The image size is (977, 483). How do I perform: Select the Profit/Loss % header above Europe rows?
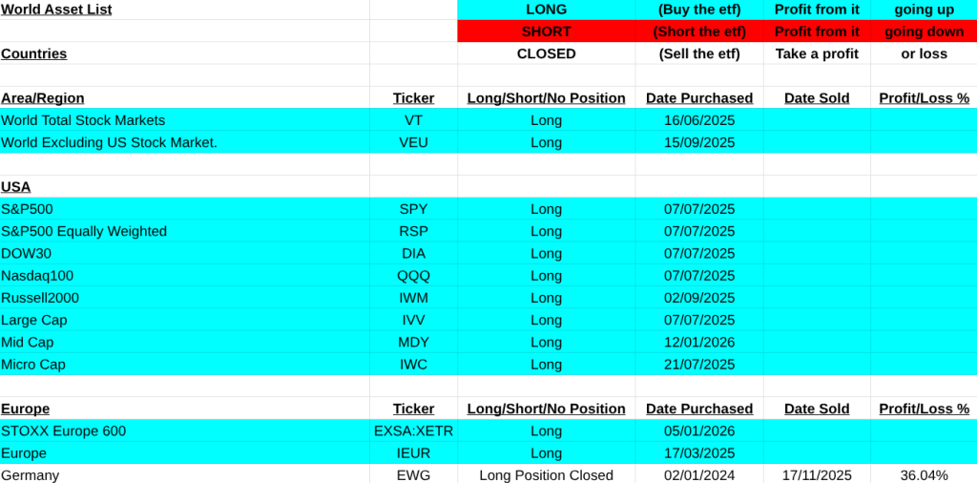pos(924,409)
